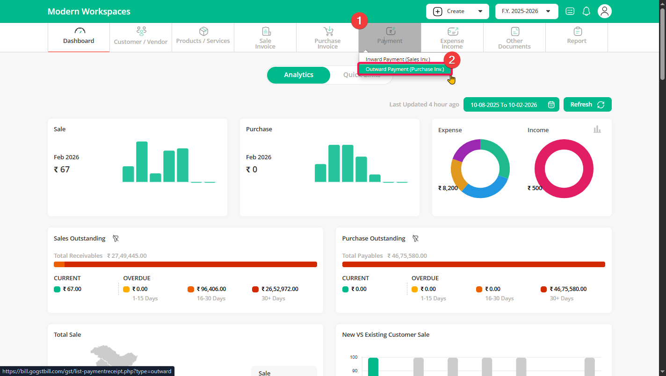Select Outward Payment (Purchase Inv.) menu item
Viewport: 666px width, 376px height.
[405, 69]
